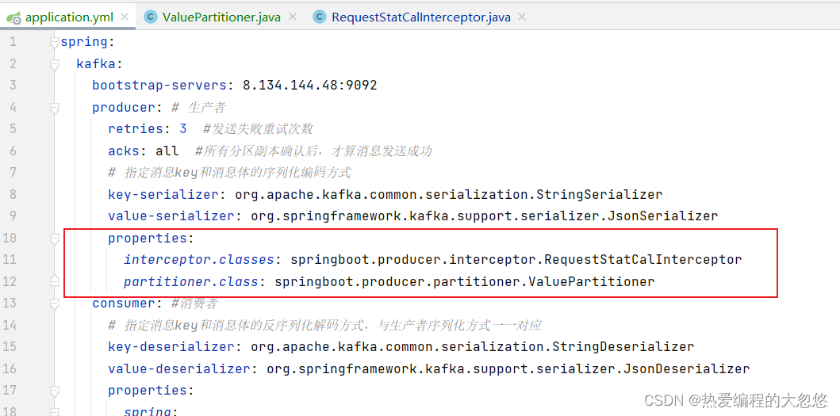Collapse the kafka block on line 2

54,64
